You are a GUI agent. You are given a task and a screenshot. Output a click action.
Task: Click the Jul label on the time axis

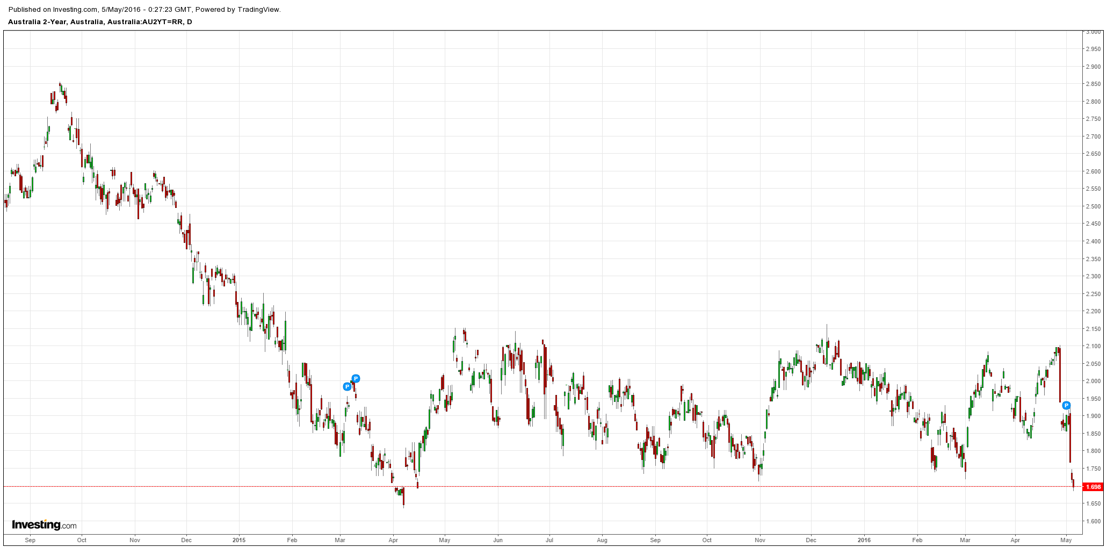point(549,540)
